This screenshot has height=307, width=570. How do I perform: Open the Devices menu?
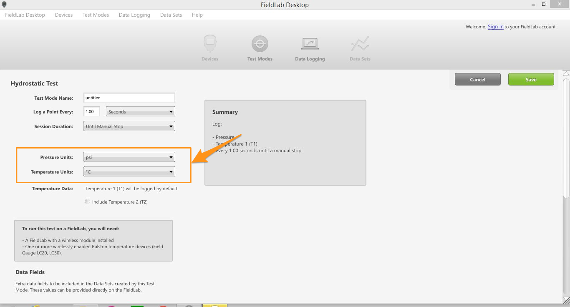pos(64,15)
